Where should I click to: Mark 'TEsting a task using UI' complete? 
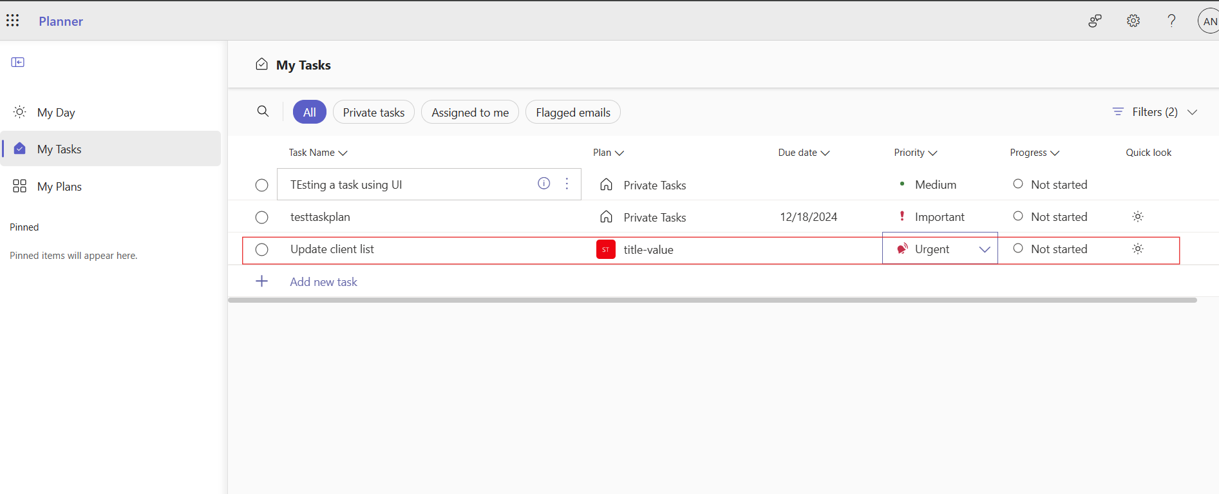click(x=261, y=185)
